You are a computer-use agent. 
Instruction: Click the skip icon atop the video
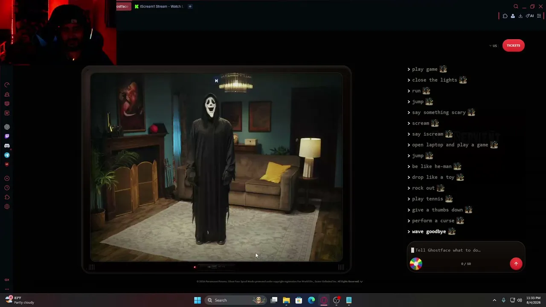(216, 81)
